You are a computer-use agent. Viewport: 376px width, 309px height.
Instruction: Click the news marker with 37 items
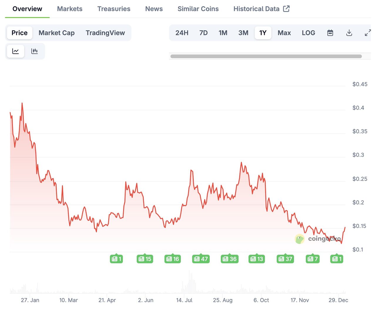coord(285,259)
